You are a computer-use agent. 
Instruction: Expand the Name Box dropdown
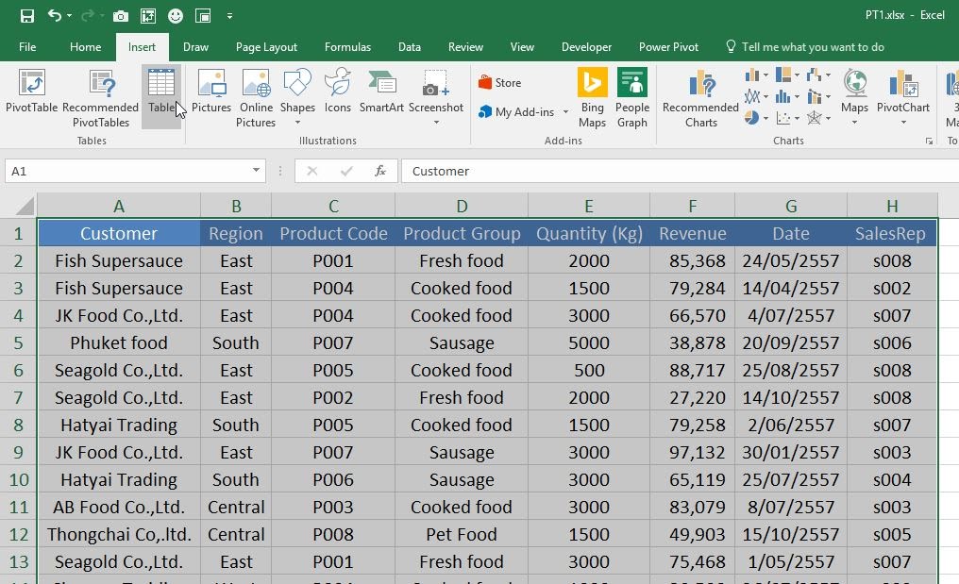[256, 171]
